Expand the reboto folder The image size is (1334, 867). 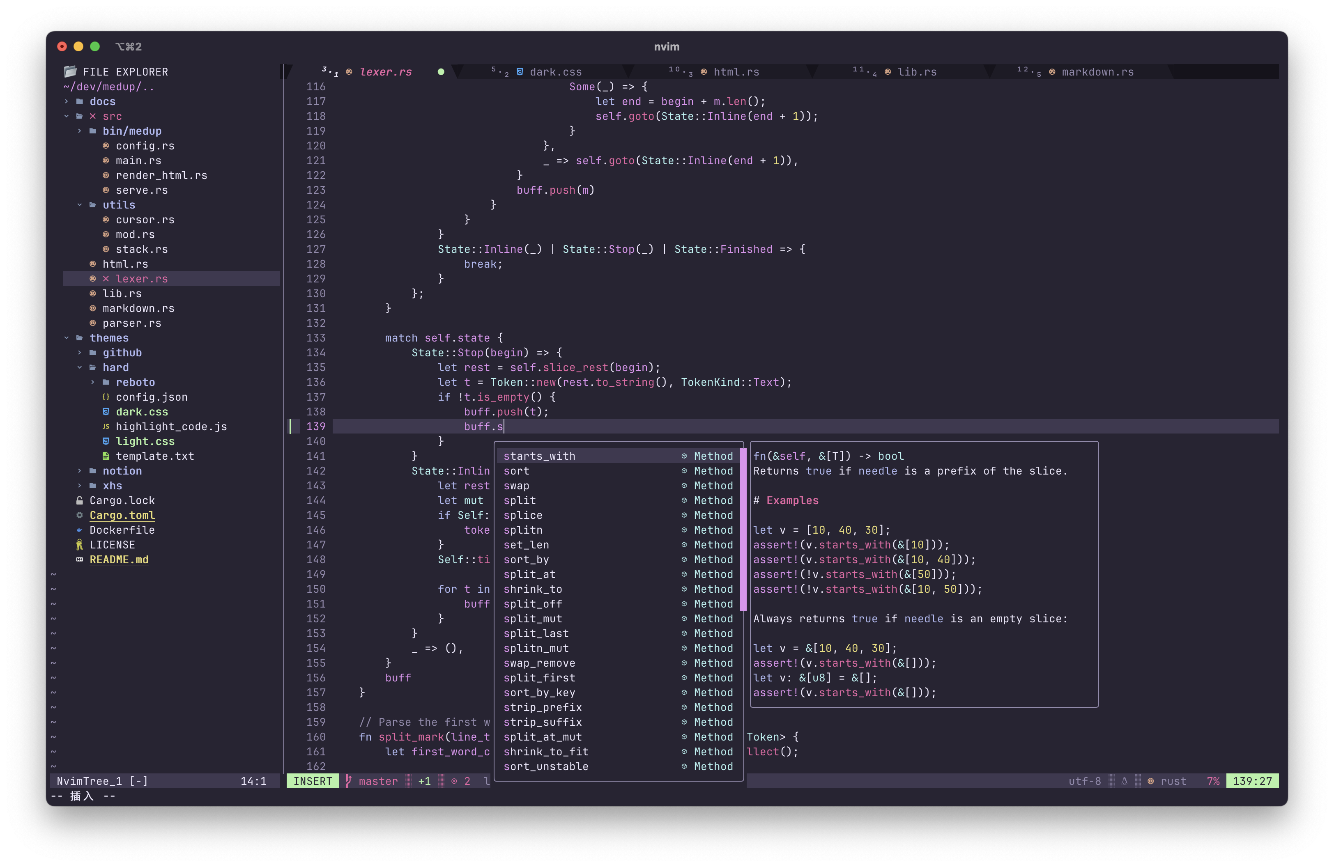92,382
